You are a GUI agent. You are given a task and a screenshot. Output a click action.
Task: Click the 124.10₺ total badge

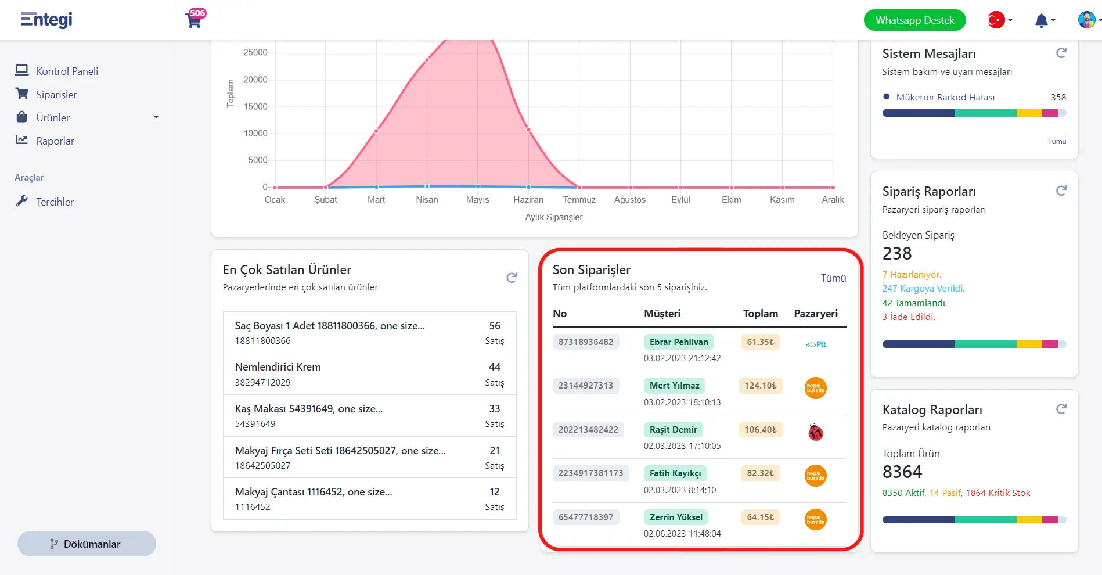click(760, 385)
